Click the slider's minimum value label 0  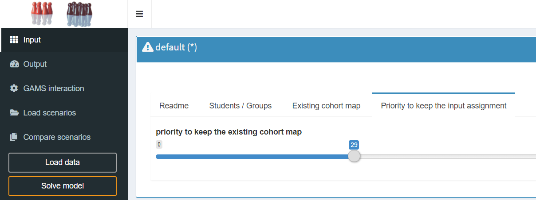[159, 144]
